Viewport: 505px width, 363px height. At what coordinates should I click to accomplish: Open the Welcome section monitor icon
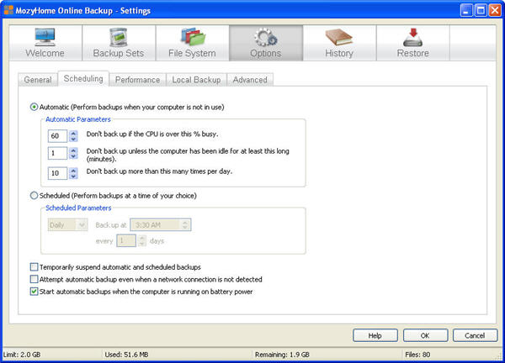coord(45,37)
